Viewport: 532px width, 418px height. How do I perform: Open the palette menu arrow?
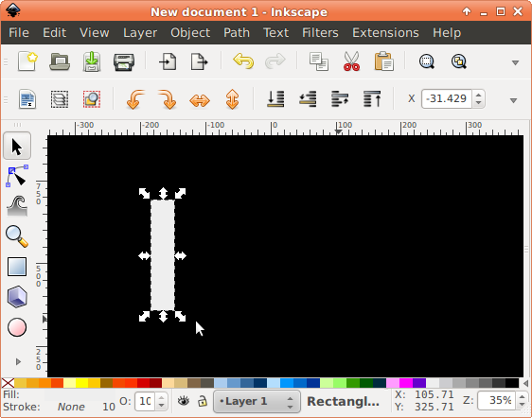pos(525,383)
